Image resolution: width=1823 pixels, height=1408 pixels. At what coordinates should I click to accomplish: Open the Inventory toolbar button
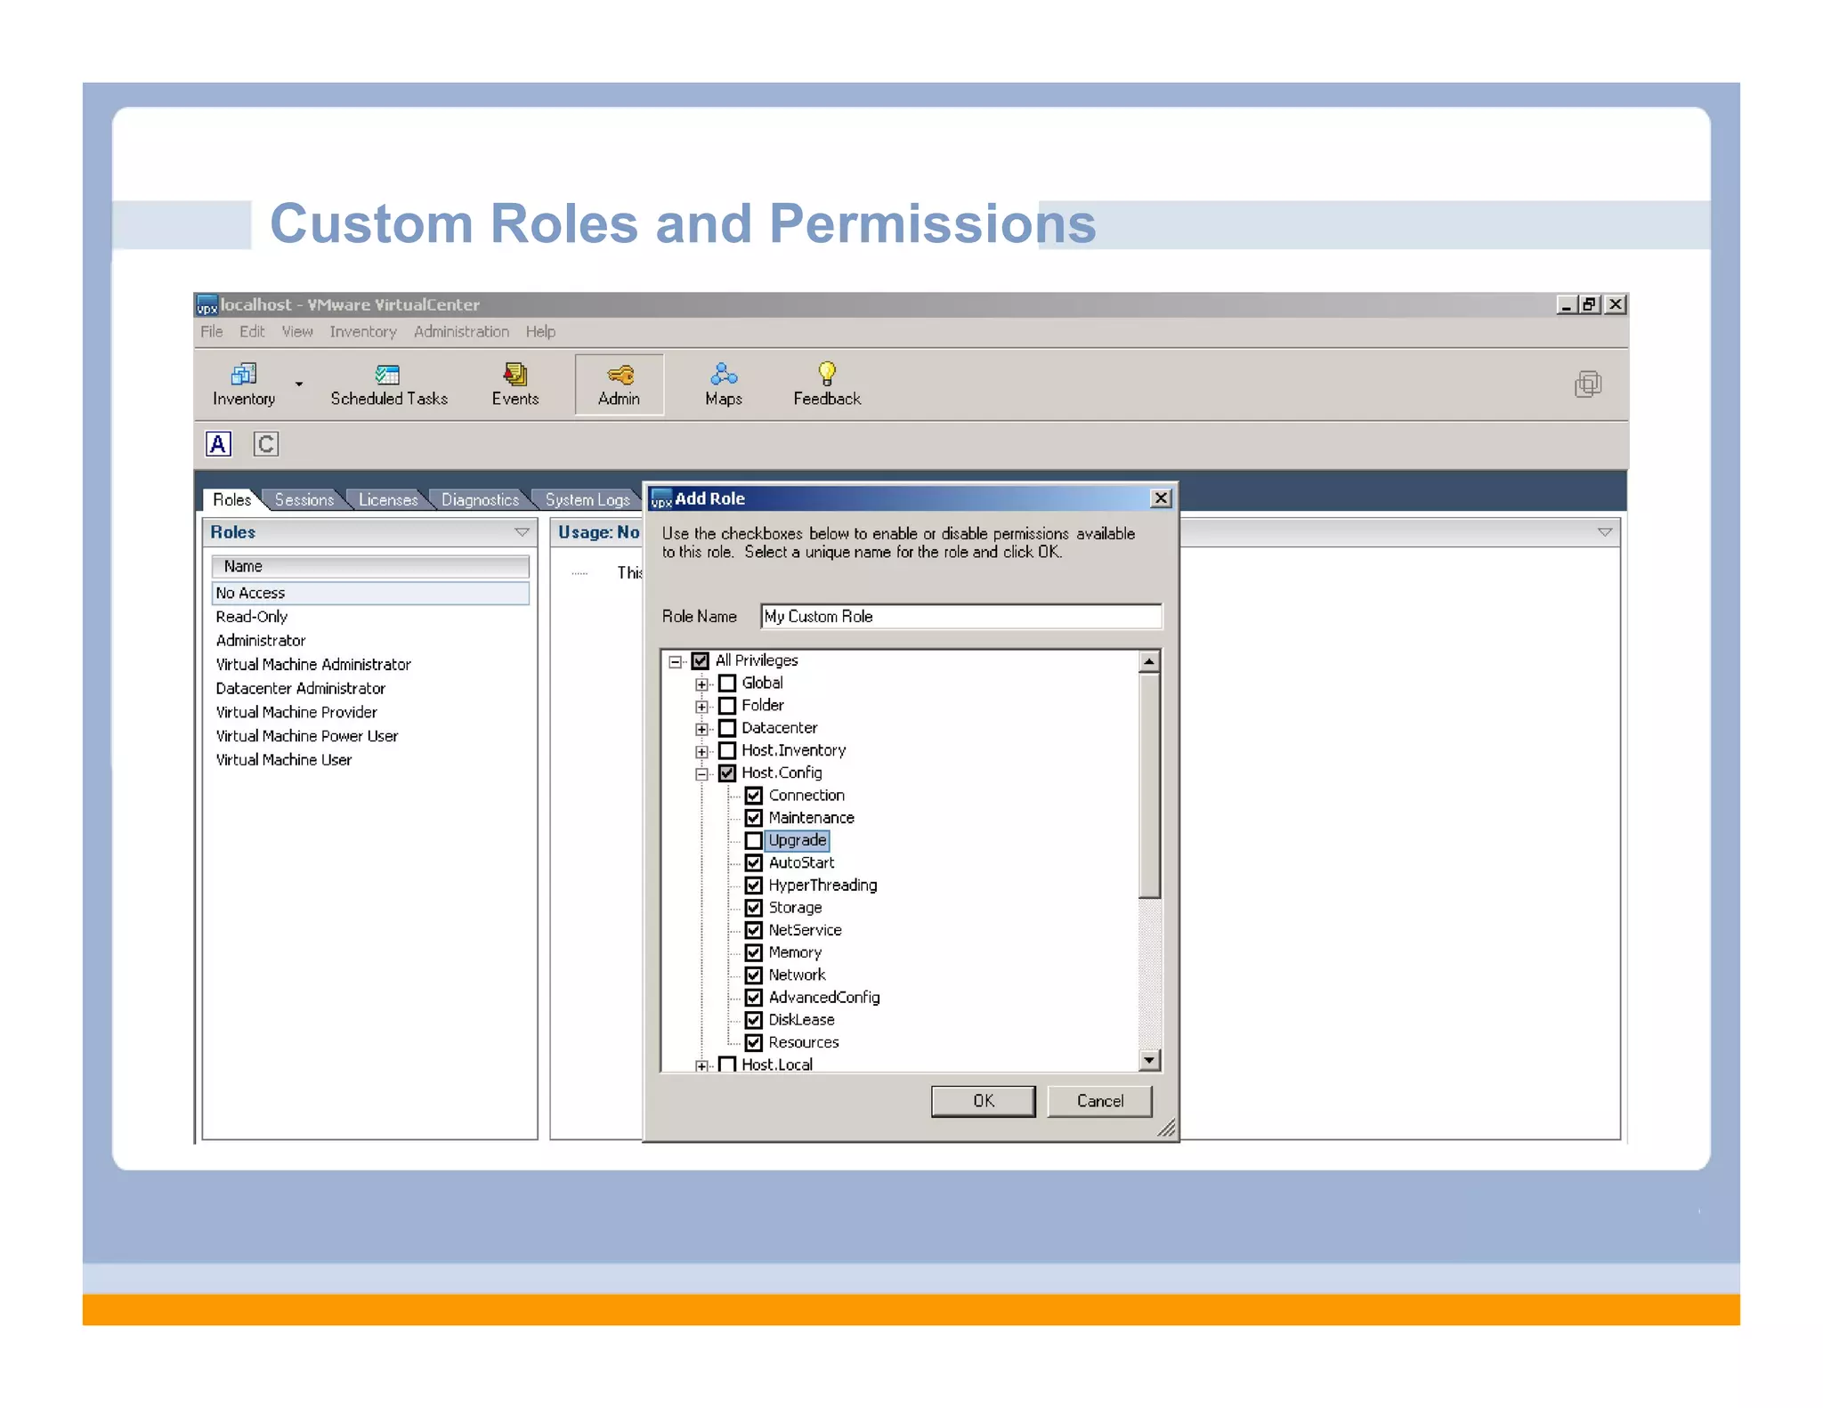coord(243,384)
